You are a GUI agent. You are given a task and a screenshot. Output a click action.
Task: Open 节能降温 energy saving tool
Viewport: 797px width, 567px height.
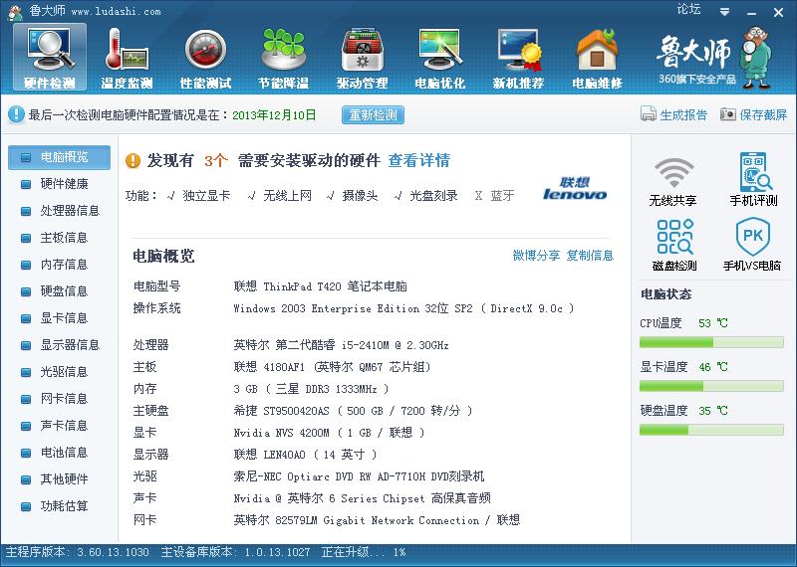284,58
